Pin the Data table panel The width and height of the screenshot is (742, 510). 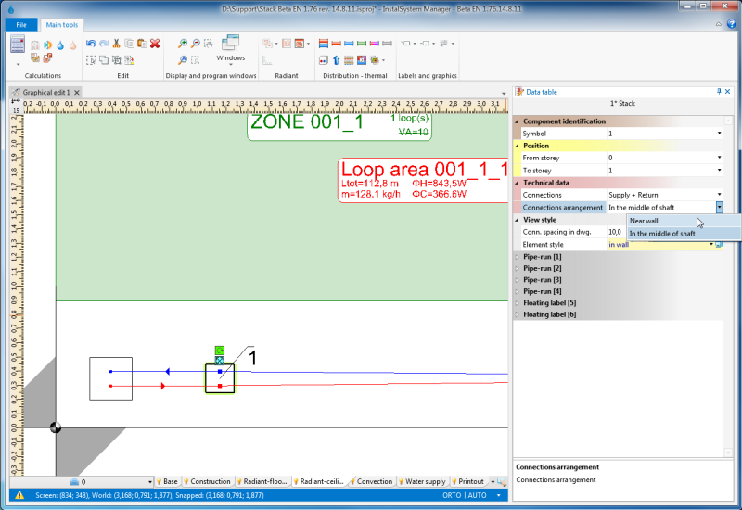[x=719, y=91]
